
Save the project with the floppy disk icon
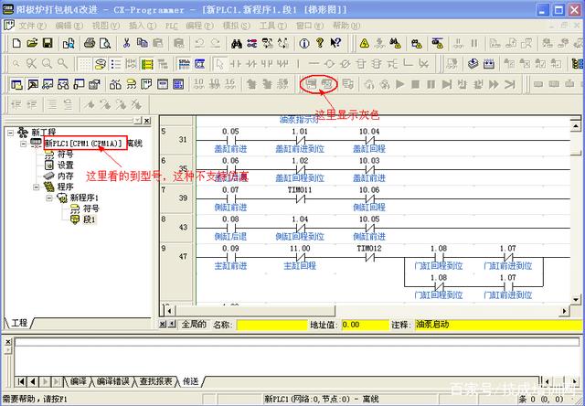click(48, 43)
